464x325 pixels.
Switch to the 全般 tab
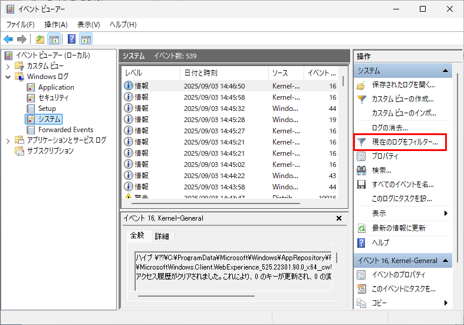tap(137, 235)
